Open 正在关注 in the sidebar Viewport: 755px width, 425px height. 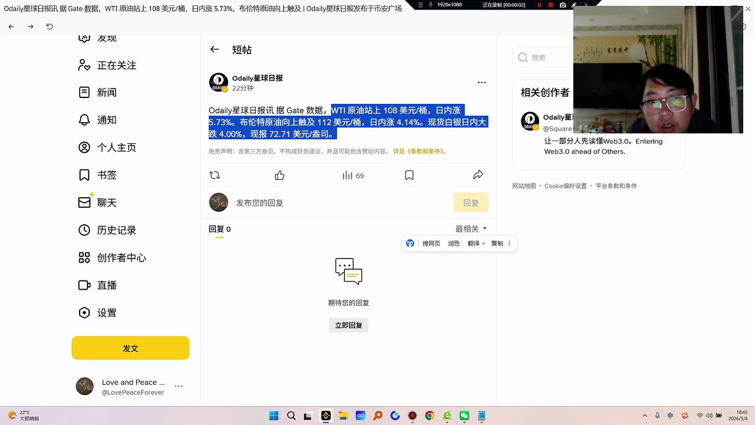coord(107,66)
